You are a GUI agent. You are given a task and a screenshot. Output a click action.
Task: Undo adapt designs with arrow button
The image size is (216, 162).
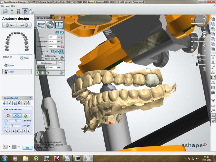coord(60,63)
